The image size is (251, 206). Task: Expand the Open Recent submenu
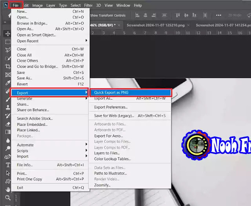[50, 41]
